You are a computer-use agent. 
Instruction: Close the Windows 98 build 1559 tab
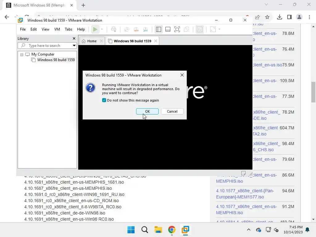pos(156,41)
